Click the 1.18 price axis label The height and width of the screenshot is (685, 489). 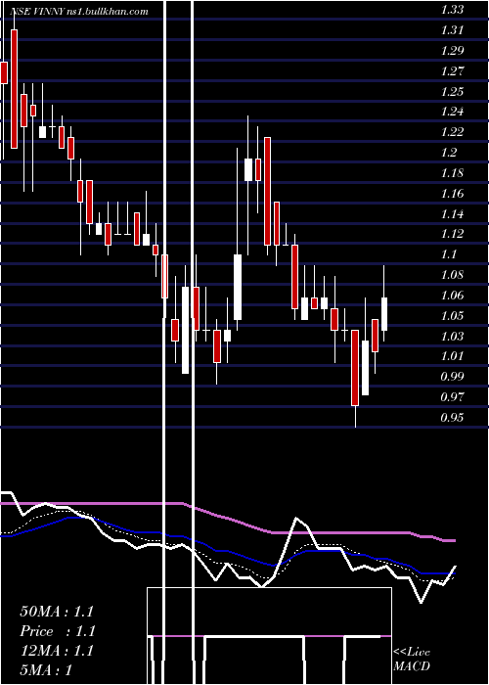coord(452,172)
